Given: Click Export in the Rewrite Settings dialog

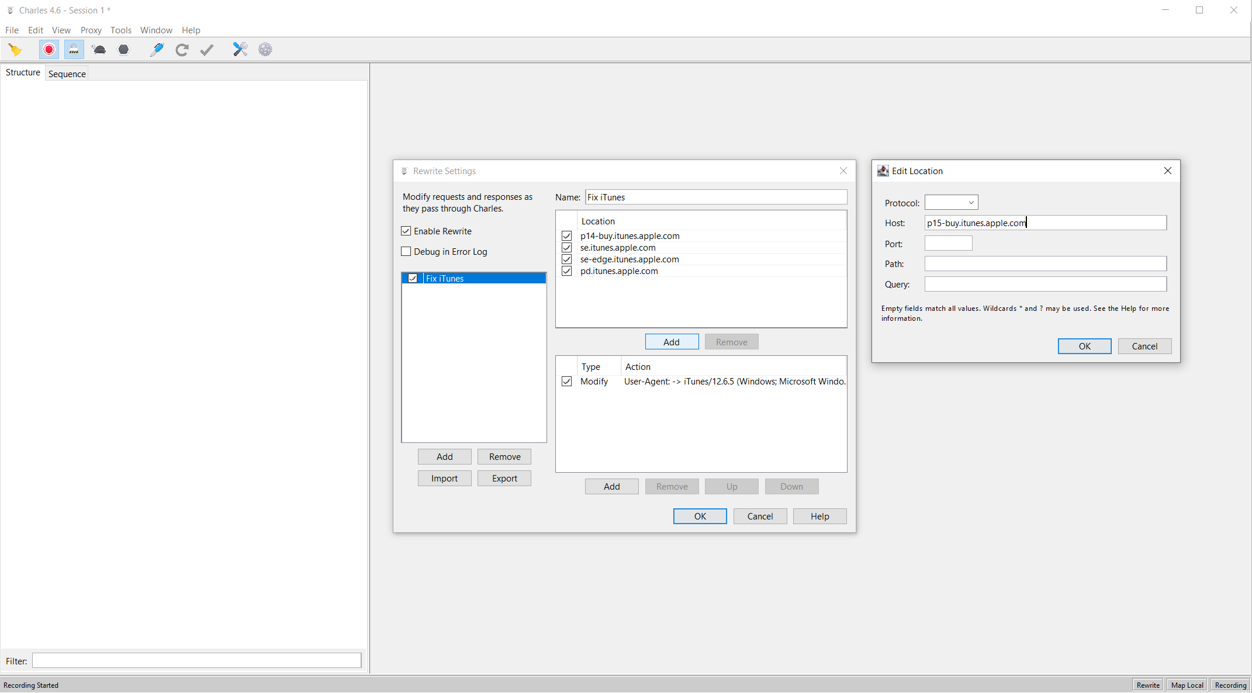Looking at the screenshot, I should pos(504,478).
